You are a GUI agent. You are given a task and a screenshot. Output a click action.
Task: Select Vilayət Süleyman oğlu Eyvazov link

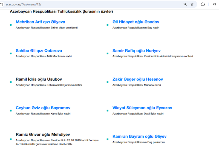point(142,108)
